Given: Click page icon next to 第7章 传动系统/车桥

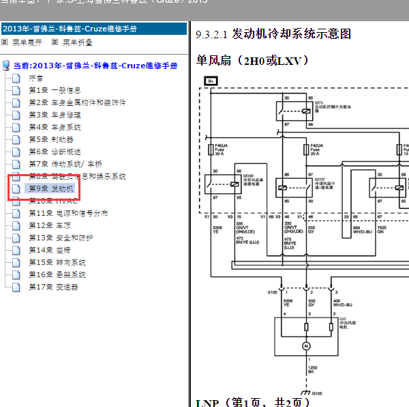Looking at the screenshot, I should 16,164.
